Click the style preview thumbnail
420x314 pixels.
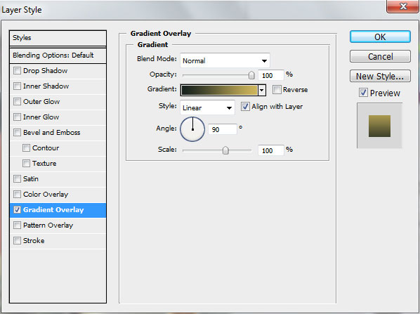point(379,126)
